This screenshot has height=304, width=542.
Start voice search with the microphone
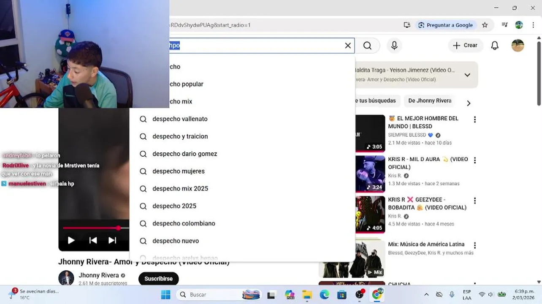click(394, 46)
